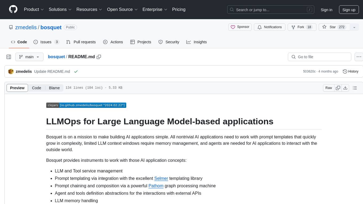This screenshot has height=204, width=363.
Task: Click the '134 lines (104 loc) · 5.33 KB' text
Action: 94,88
